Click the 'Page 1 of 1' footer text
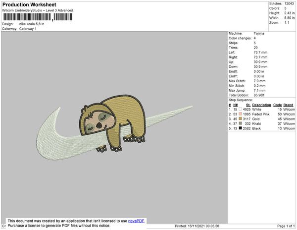Screen dimensions: 297x230 (286, 226)
